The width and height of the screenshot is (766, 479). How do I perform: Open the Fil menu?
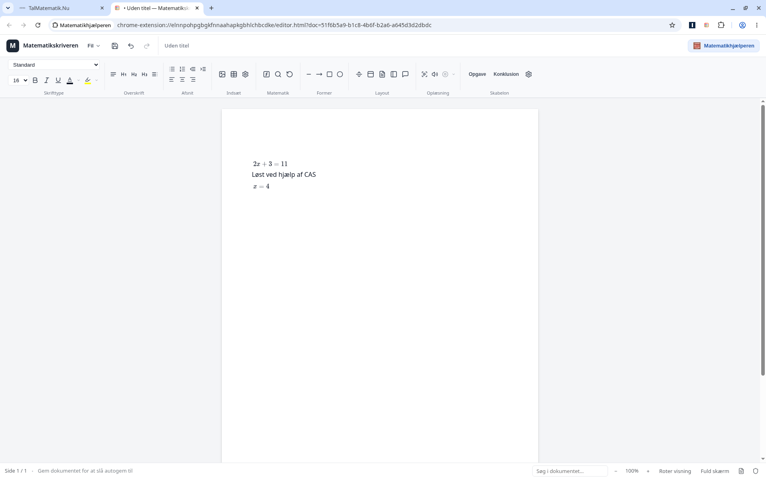coord(94,46)
